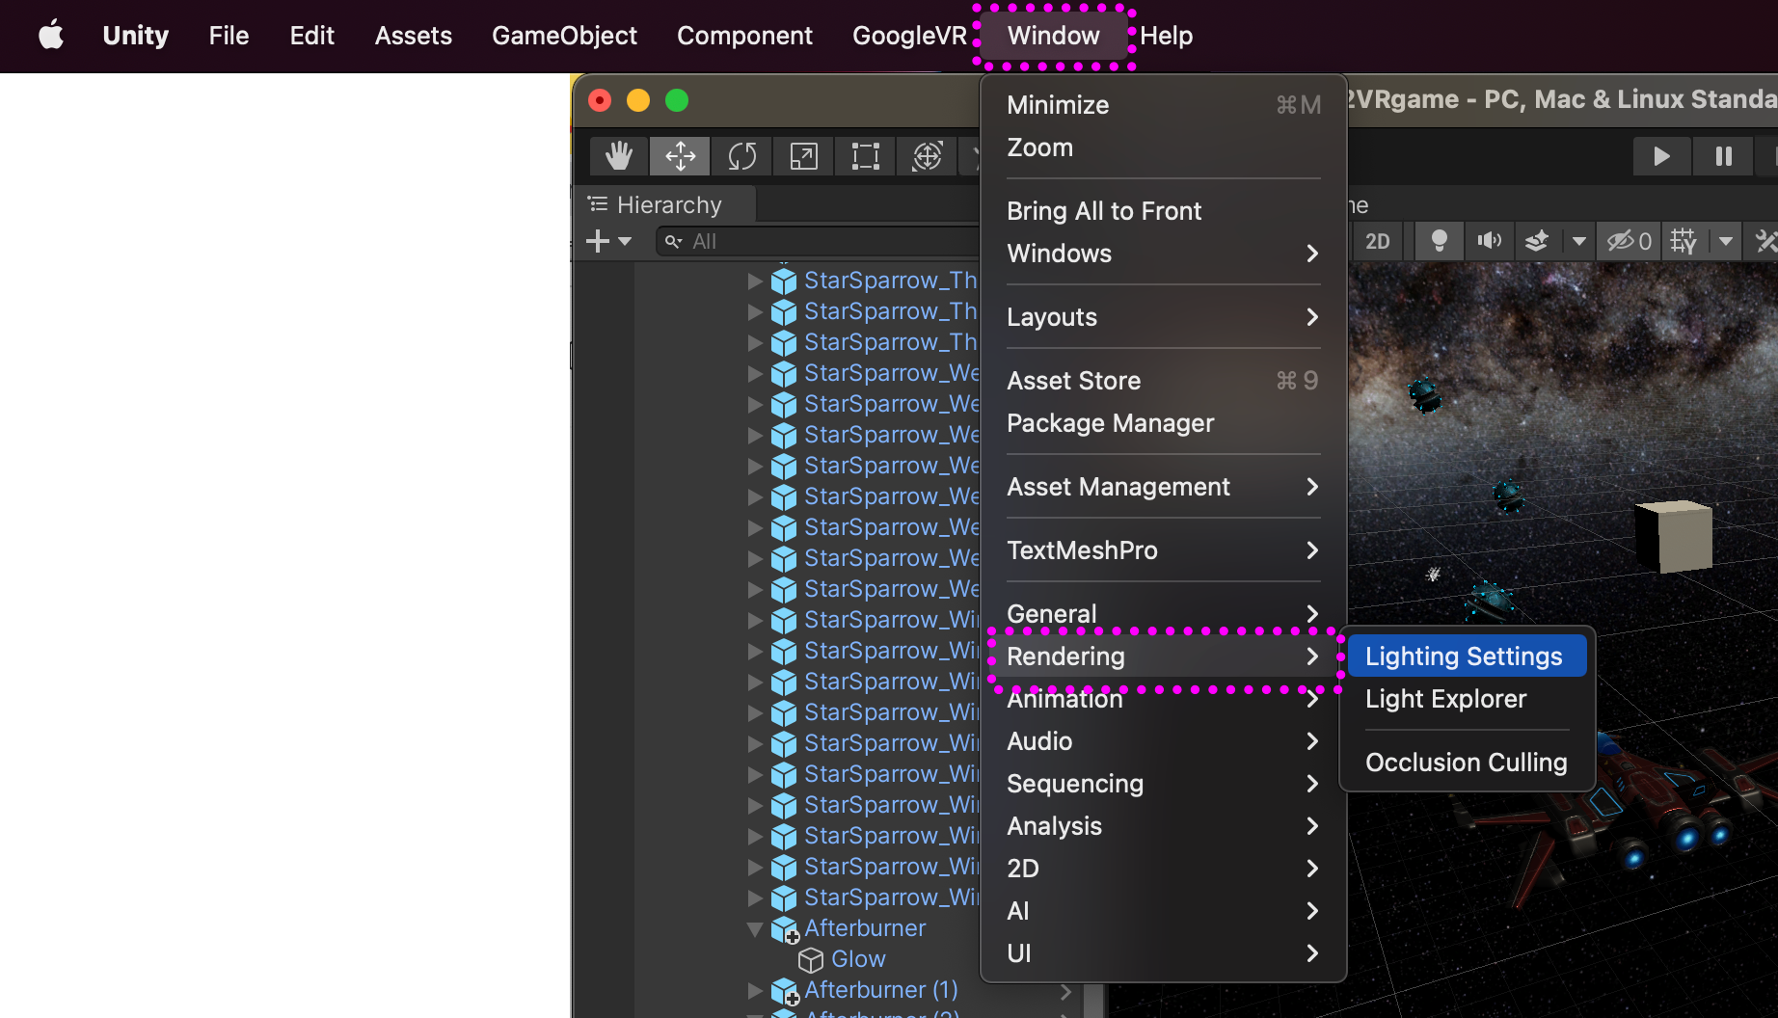Image resolution: width=1778 pixels, height=1018 pixels.
Task: Open Occlusion Culling
Action: pos(1467,763)
